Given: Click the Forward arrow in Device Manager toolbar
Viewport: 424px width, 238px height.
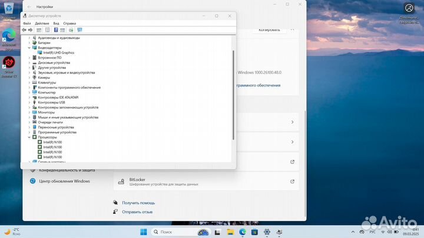Looking at the screenshot, I should pyautogui.click(x=30, y=30).
